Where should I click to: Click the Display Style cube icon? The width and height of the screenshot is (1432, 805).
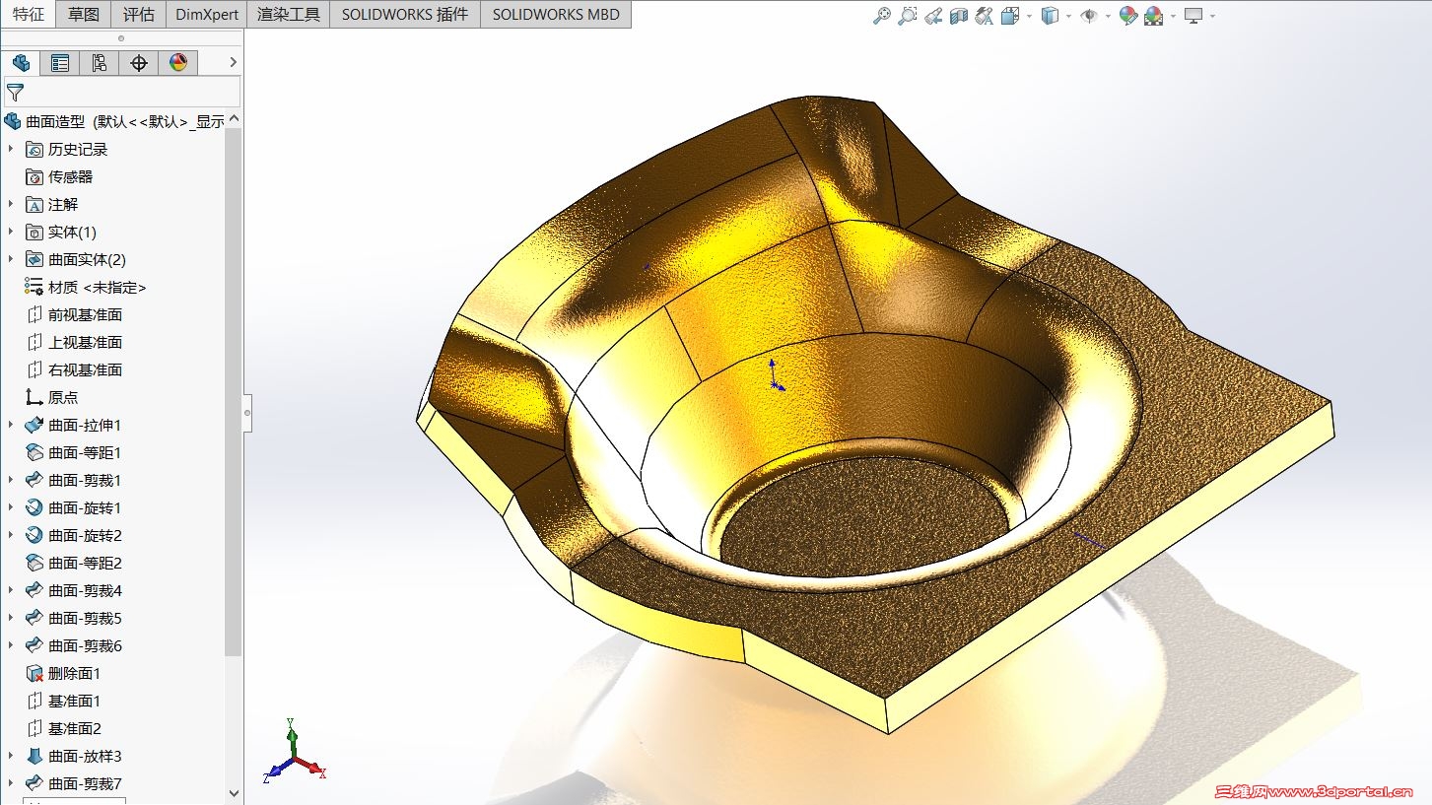point(1051,16)
